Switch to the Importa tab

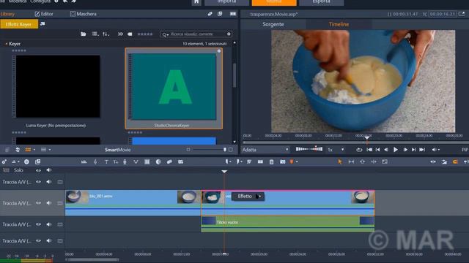[x=226, y=2]
